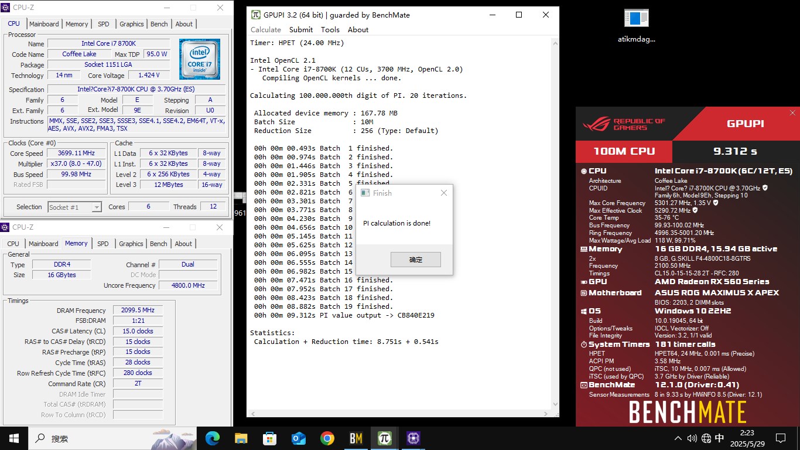The width and height of the screenshot is (800, 450).
Task: Open the Windows Start menu
Action: click(14, 438)
